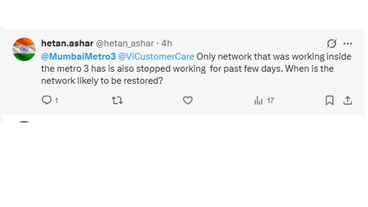Open the @ViCustomerCare mention link
The height and width of the screenshot is (207, 368).
[x=156, y=57]
